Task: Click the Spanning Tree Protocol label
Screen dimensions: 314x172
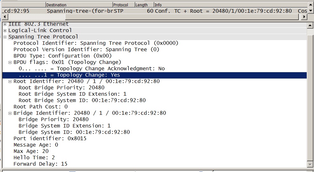Action: 43,37
